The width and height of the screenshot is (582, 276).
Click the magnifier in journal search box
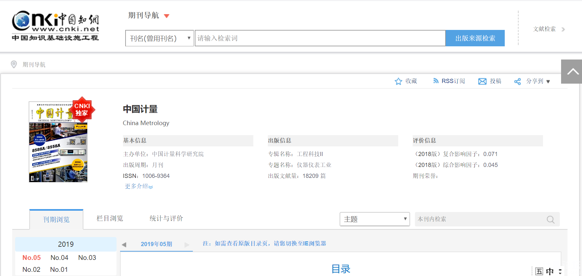550,219
